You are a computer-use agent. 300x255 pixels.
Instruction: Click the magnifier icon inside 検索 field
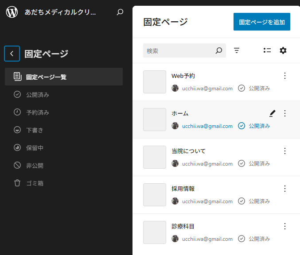219,50
